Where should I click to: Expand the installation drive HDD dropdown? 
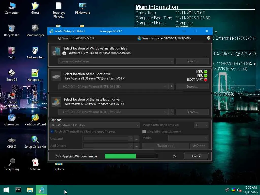point(165,112)
